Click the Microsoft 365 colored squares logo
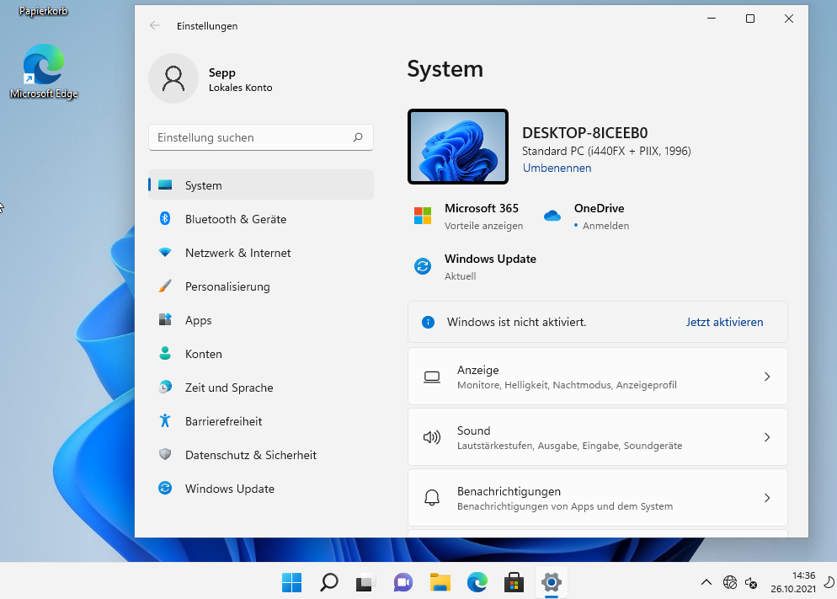 pos(423,216)
